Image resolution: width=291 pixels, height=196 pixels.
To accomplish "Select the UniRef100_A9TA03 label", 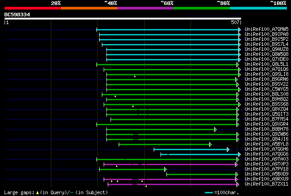I will (266, 159).
